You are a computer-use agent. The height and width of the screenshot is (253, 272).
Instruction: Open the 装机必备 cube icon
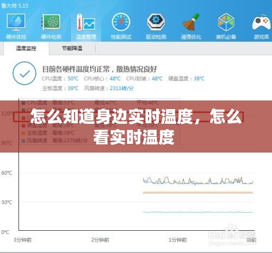(226, 22)
